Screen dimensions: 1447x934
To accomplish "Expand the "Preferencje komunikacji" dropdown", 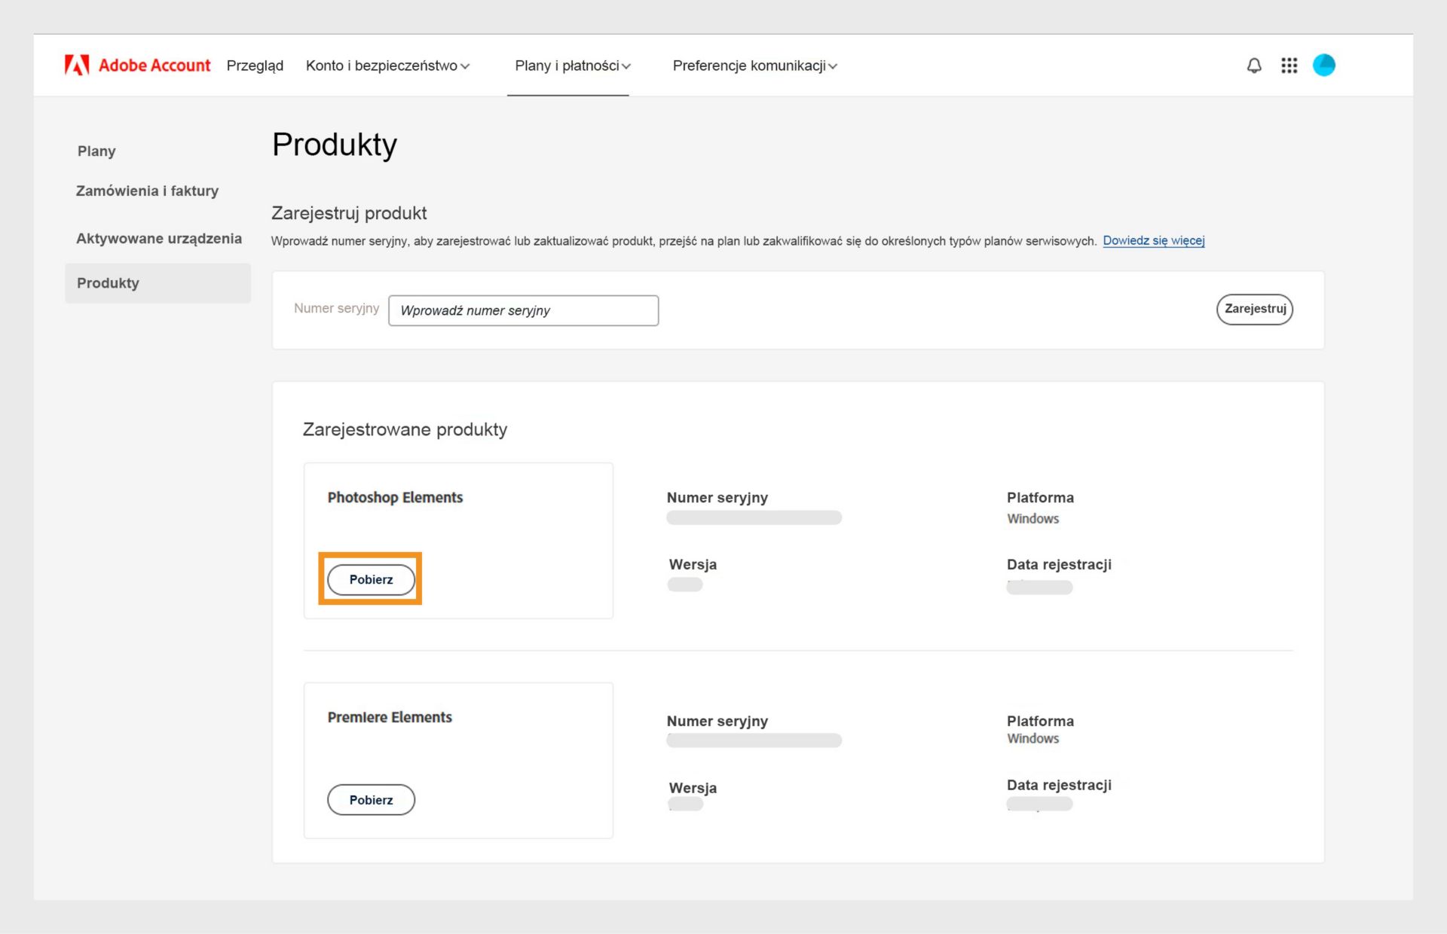I will [x=754, y=66].
